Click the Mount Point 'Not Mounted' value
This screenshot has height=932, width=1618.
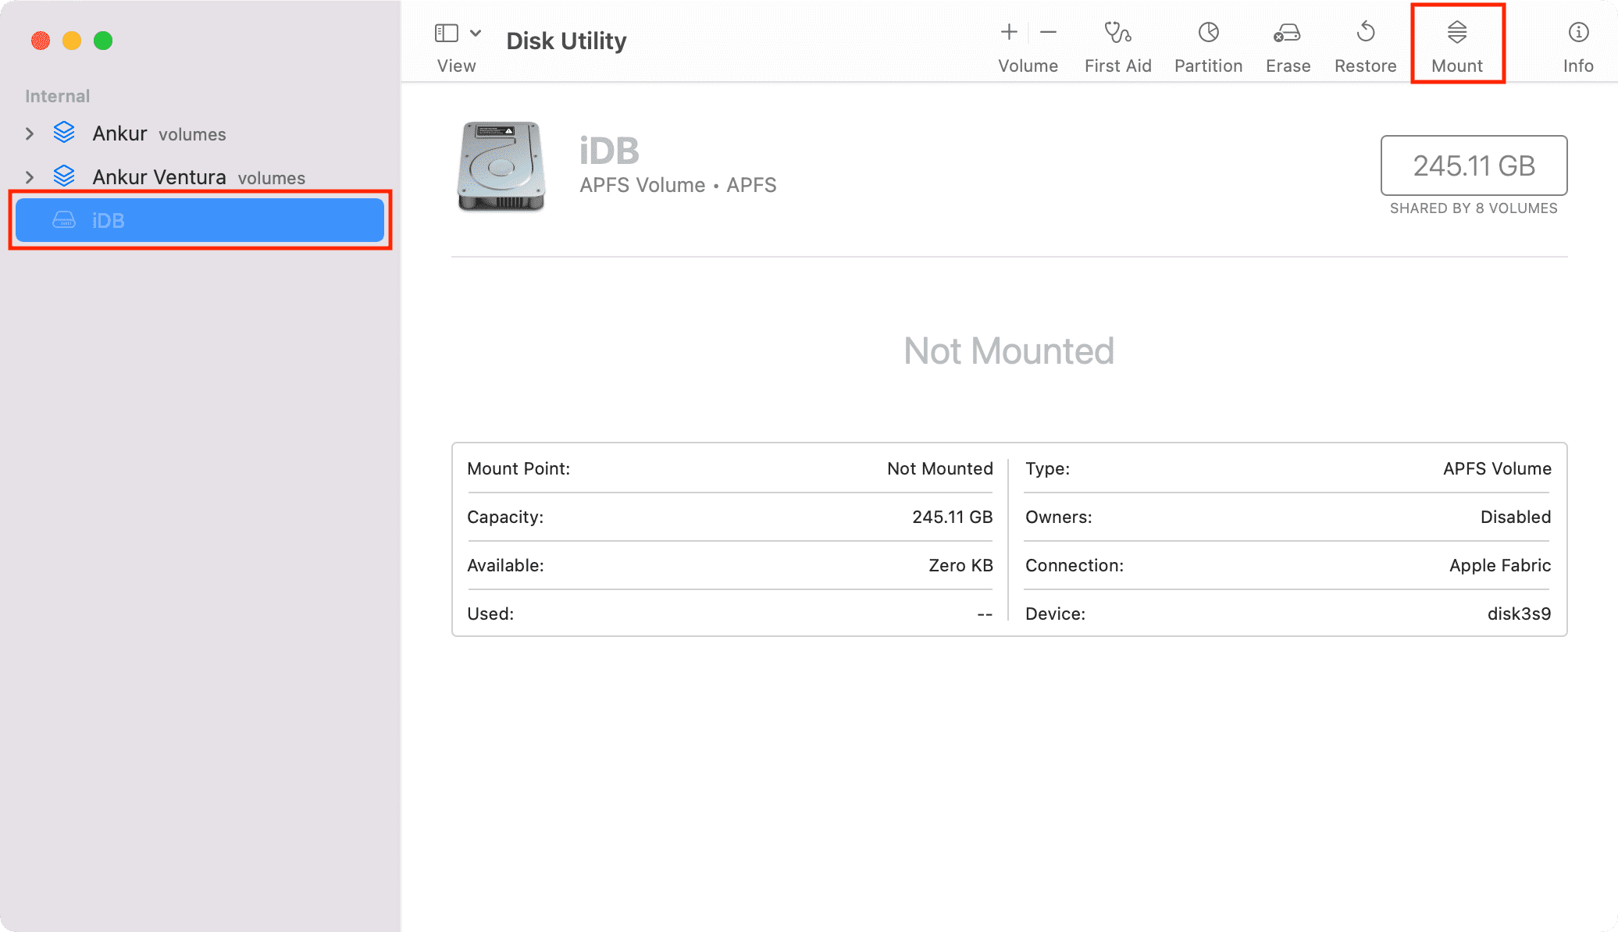pyautogui.click(x=940, y=468)
